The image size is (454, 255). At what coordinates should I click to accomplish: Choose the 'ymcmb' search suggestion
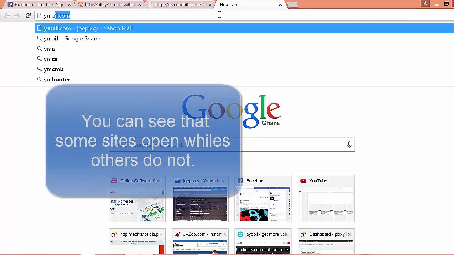tap(244, 69)
